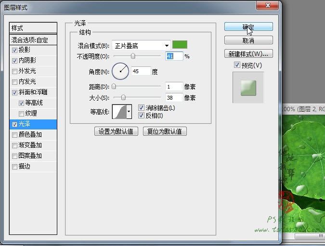Click 设置为默认值 button
The height and width of the screenshot is (246, 325).
(116, 131)
